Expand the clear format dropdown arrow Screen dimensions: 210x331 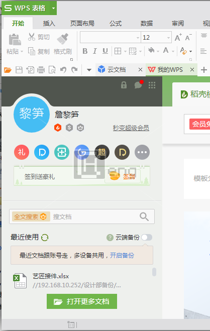coord(190,51)
